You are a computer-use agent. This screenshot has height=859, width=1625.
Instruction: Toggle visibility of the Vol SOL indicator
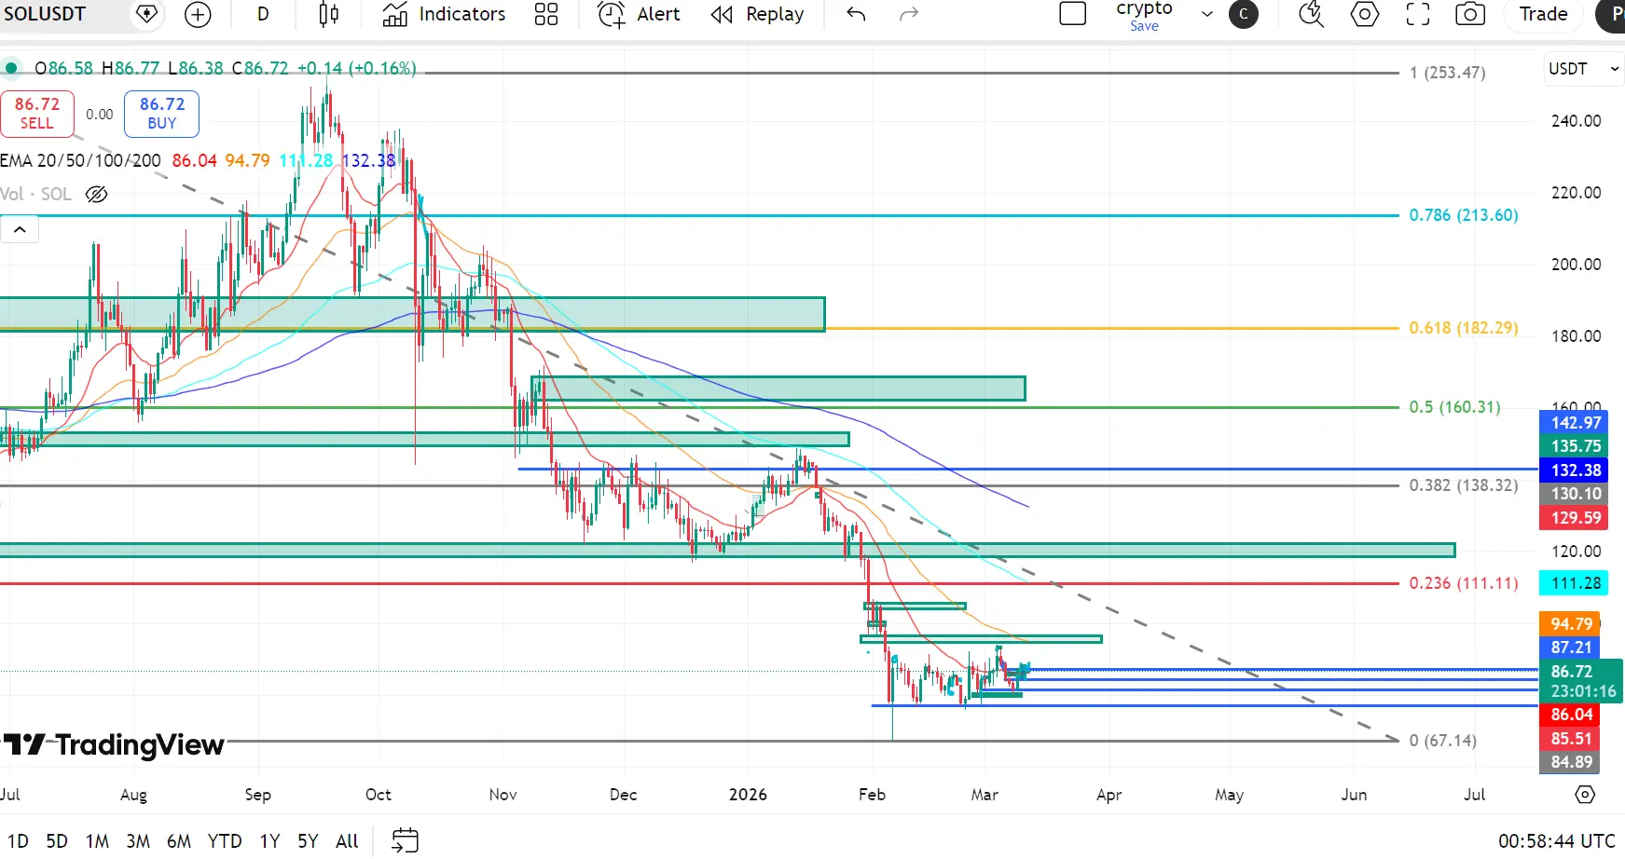point(97,194)
